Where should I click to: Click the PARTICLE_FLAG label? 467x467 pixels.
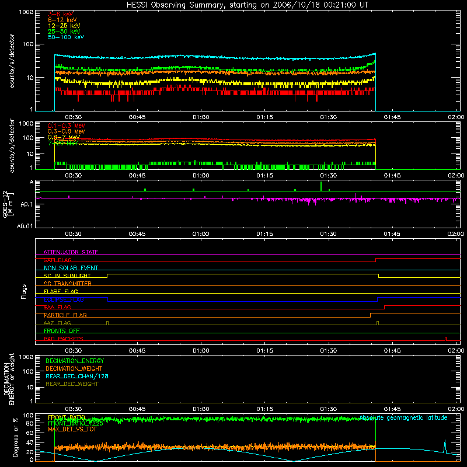[x=65, y=315]
